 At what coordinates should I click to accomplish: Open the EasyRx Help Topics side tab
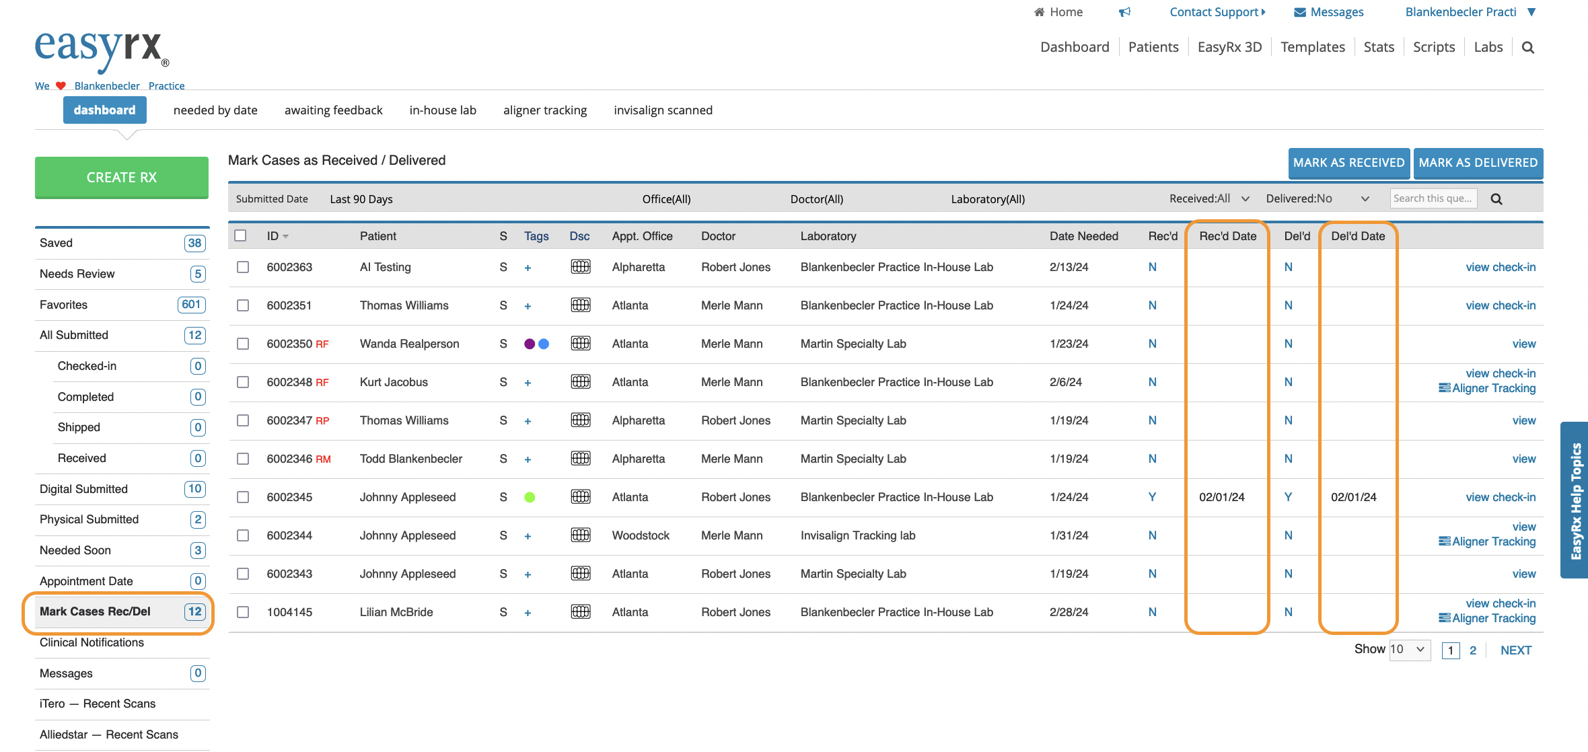[x=1575, y=500]
